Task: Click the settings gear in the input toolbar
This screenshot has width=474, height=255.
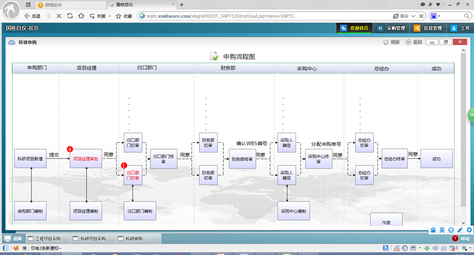Action: pos(469,230)
